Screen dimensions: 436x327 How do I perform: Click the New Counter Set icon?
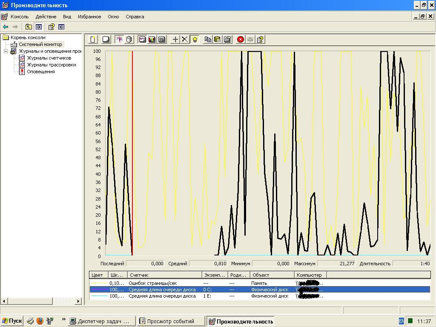pyautogui.click(x=93, y=40)
